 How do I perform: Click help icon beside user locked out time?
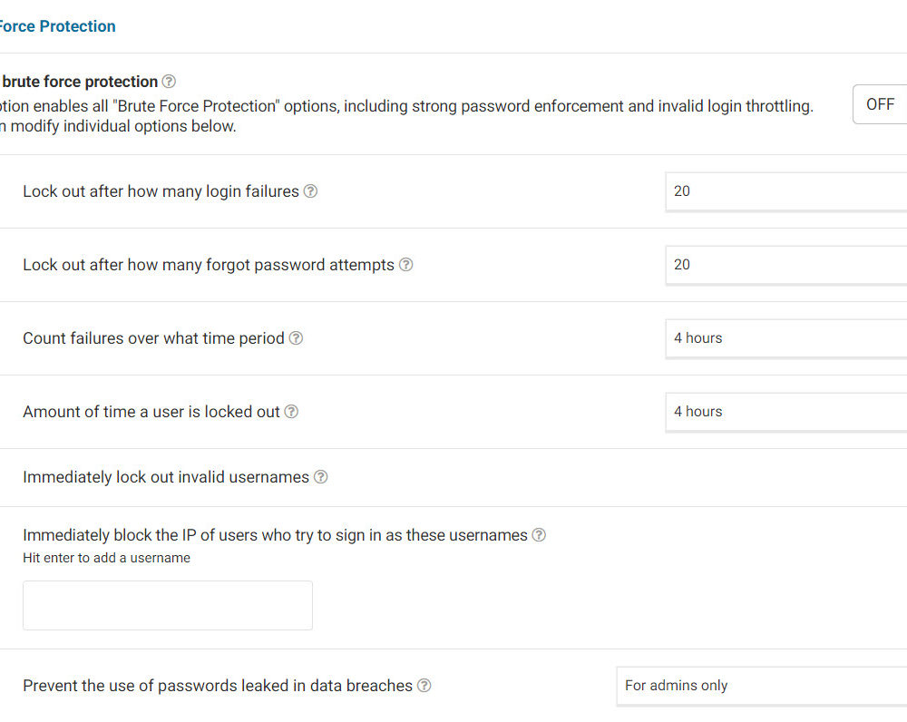click(x=291, y=412)
